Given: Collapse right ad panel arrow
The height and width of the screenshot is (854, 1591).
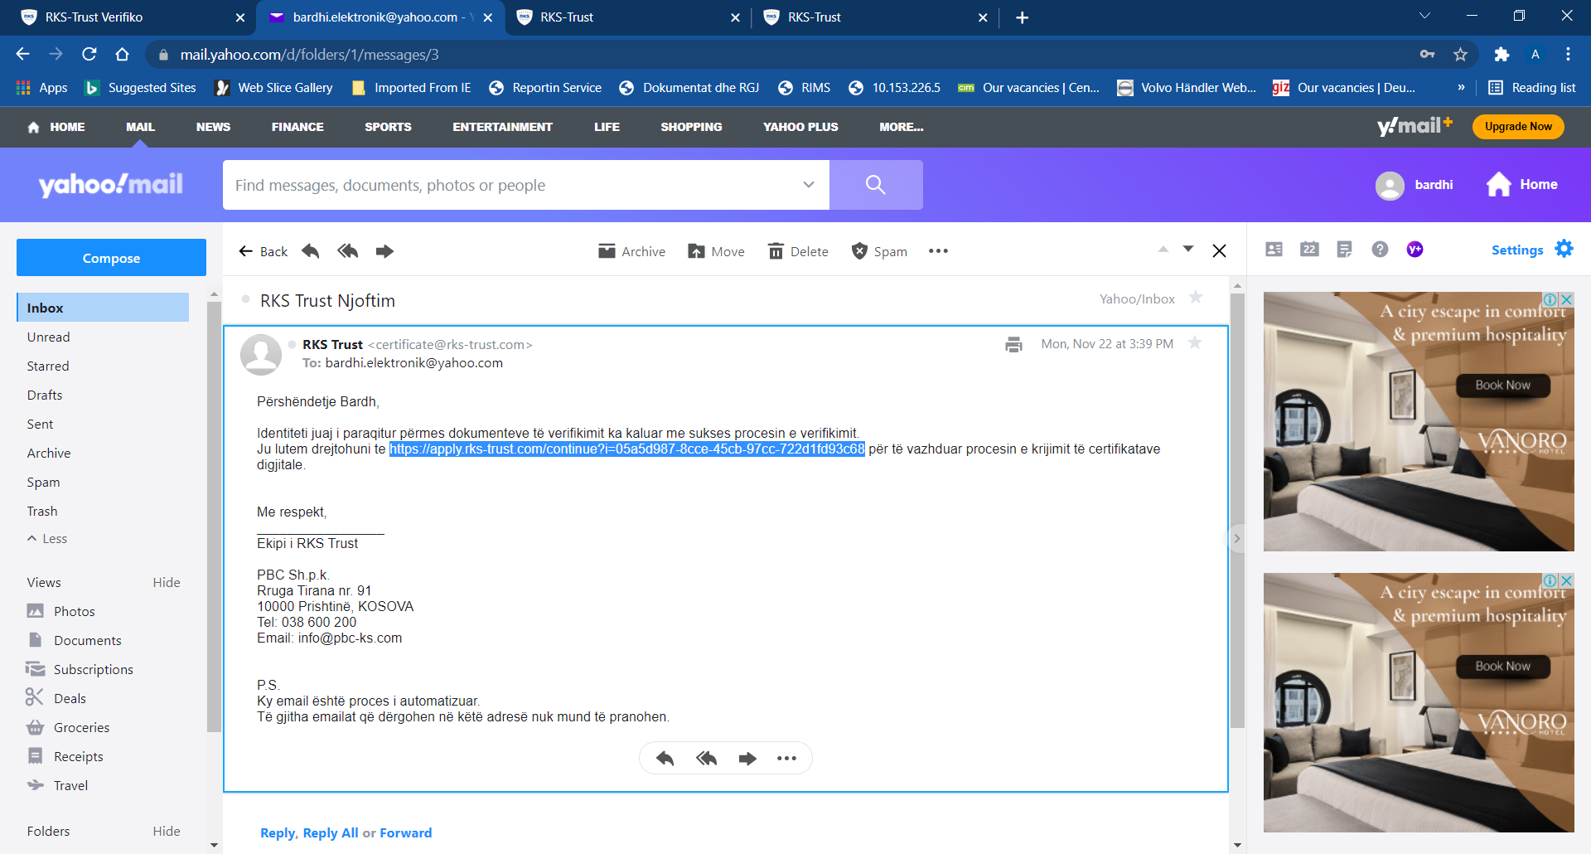Looking at the screenshot, I should [1236, 538].
